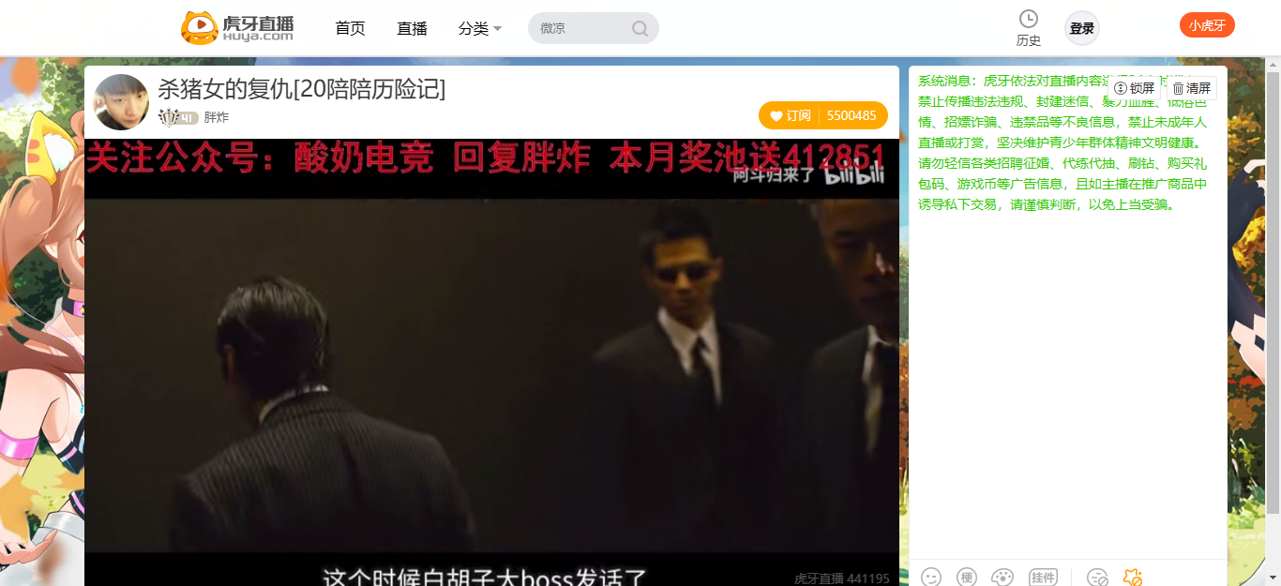Open the chat color palette icon

coord(1002,577)
